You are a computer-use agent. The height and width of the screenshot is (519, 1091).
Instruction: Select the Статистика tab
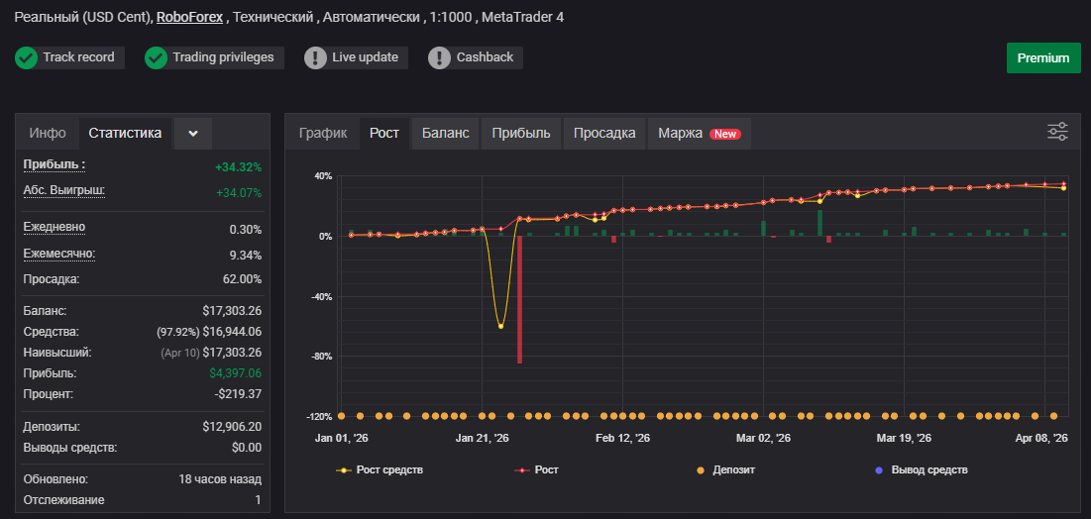125,133
